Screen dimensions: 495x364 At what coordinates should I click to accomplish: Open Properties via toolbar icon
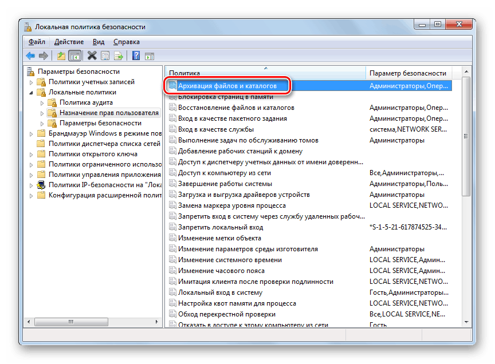[105, 56]
